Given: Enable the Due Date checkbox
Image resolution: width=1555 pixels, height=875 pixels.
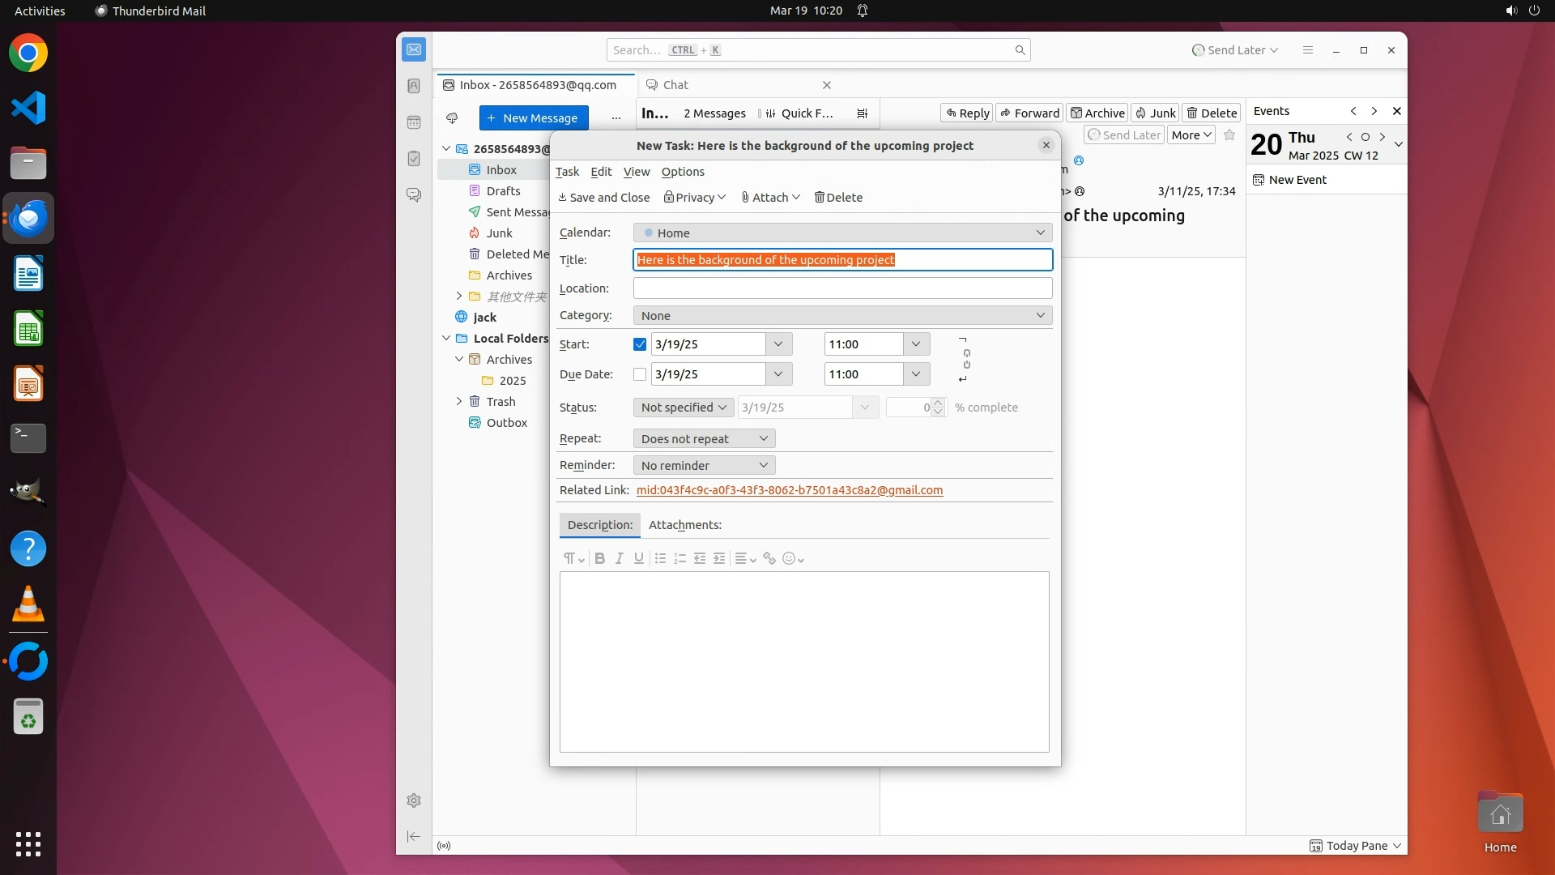Looking at the screenshot, I should pyautogui.click(x=640, y=374).
